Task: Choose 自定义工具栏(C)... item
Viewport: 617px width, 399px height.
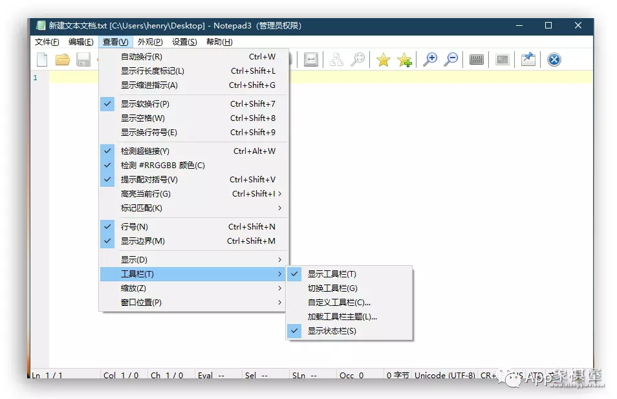Action: pos(349,302)
